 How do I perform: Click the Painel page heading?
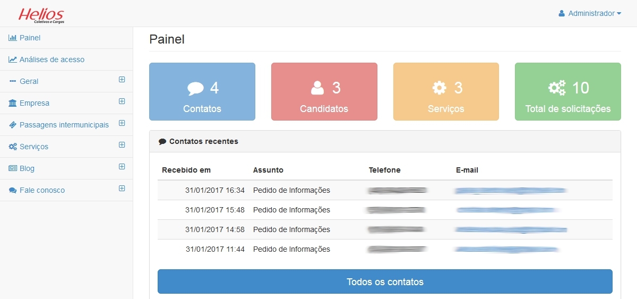167,39
